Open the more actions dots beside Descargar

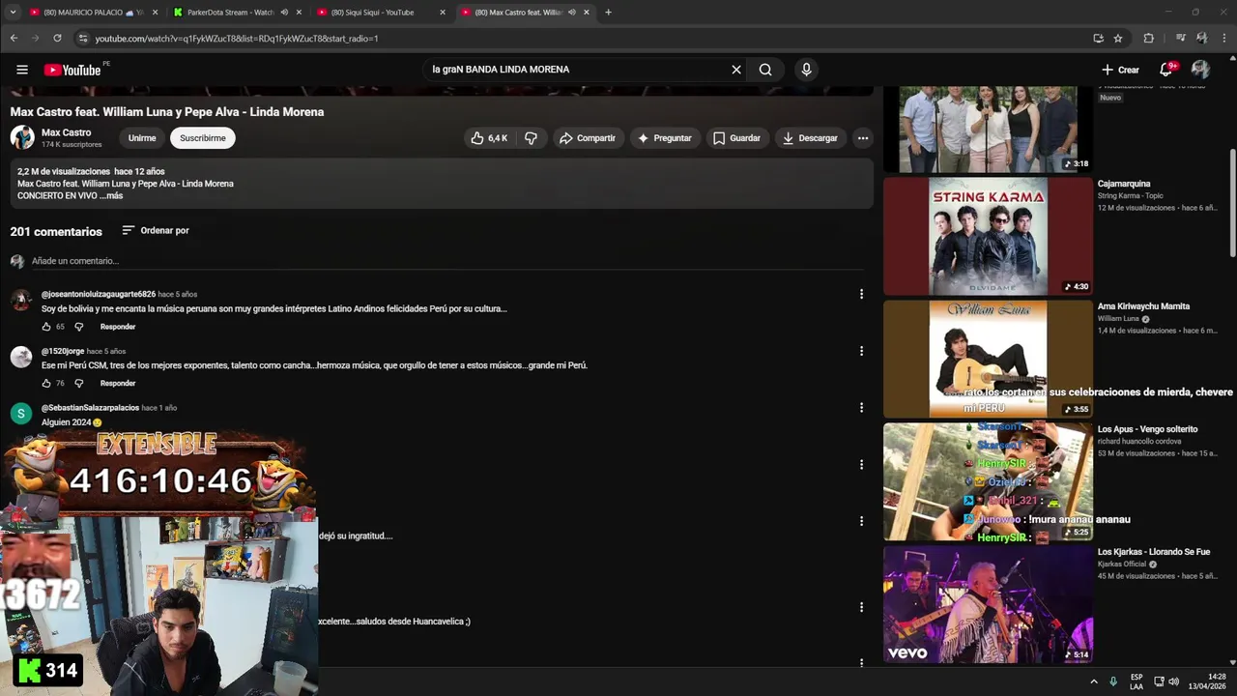tap(863, 138)
